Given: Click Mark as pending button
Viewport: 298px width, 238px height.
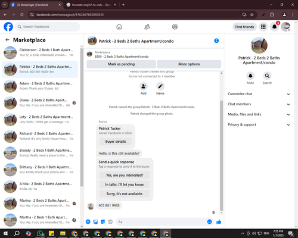Looking at the screenshot, I should pyautogui.click(x=121, y=64).
